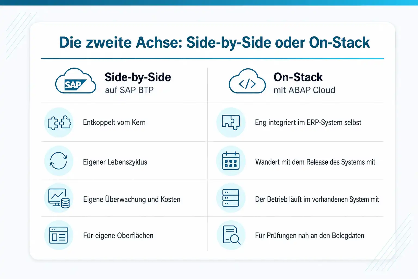Click the joined puzzle piece icon
Screen dimensions: 418x279
[231, 122]
